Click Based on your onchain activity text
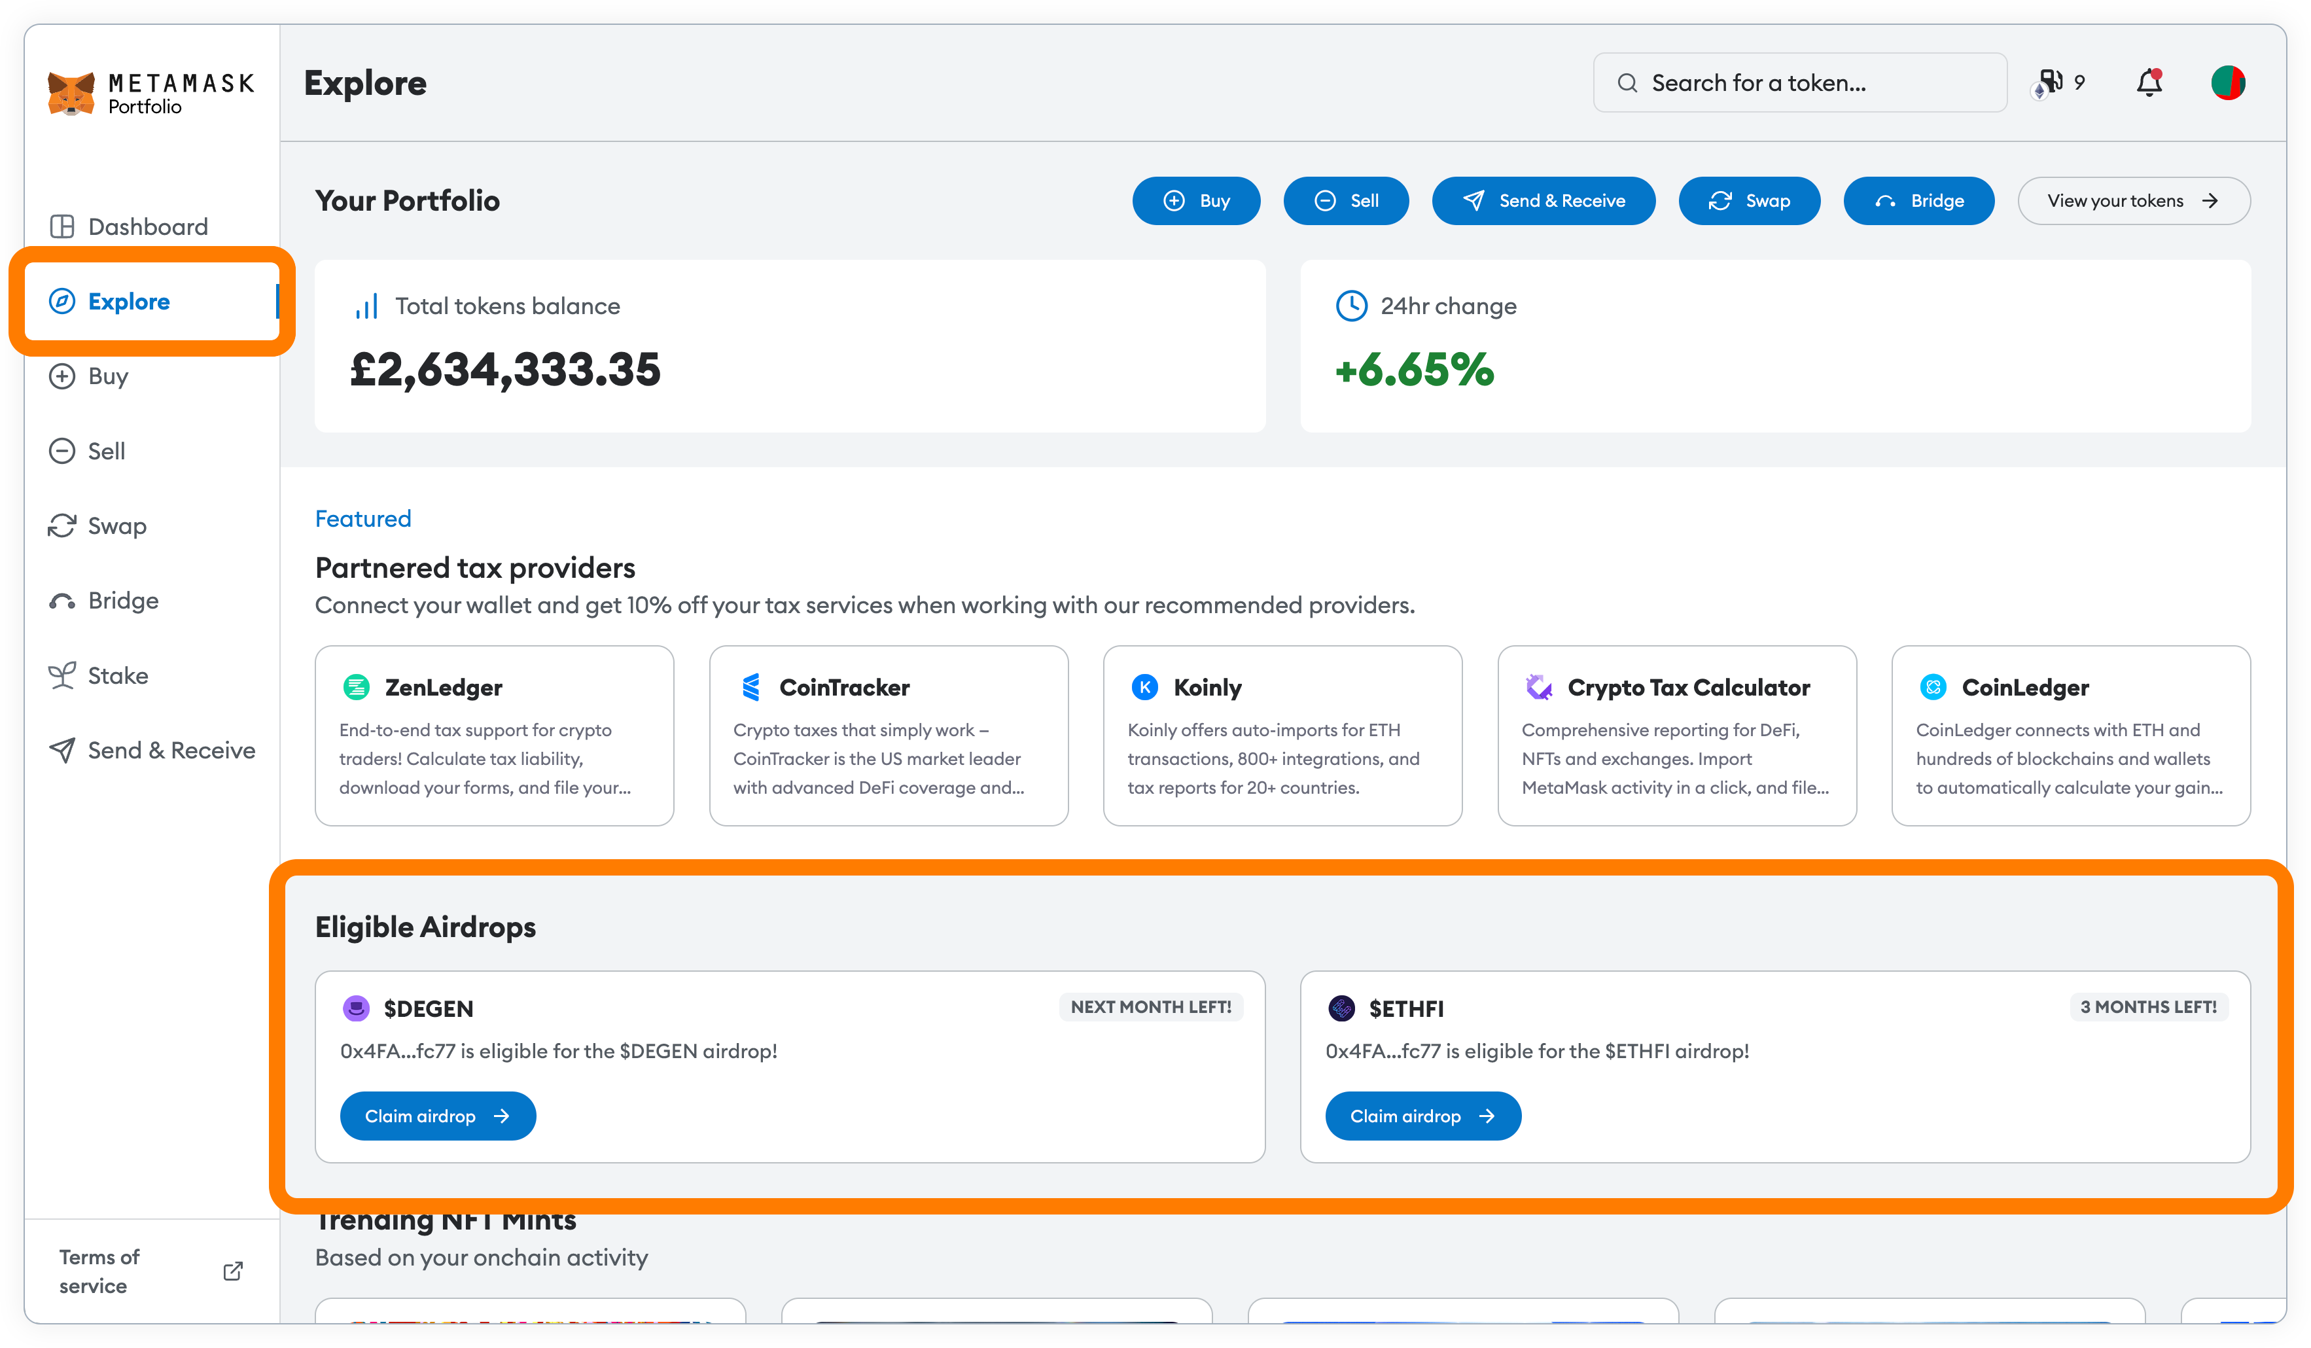Image resolution: width=2311 pixels, height=1348 pixels. 482,1258
